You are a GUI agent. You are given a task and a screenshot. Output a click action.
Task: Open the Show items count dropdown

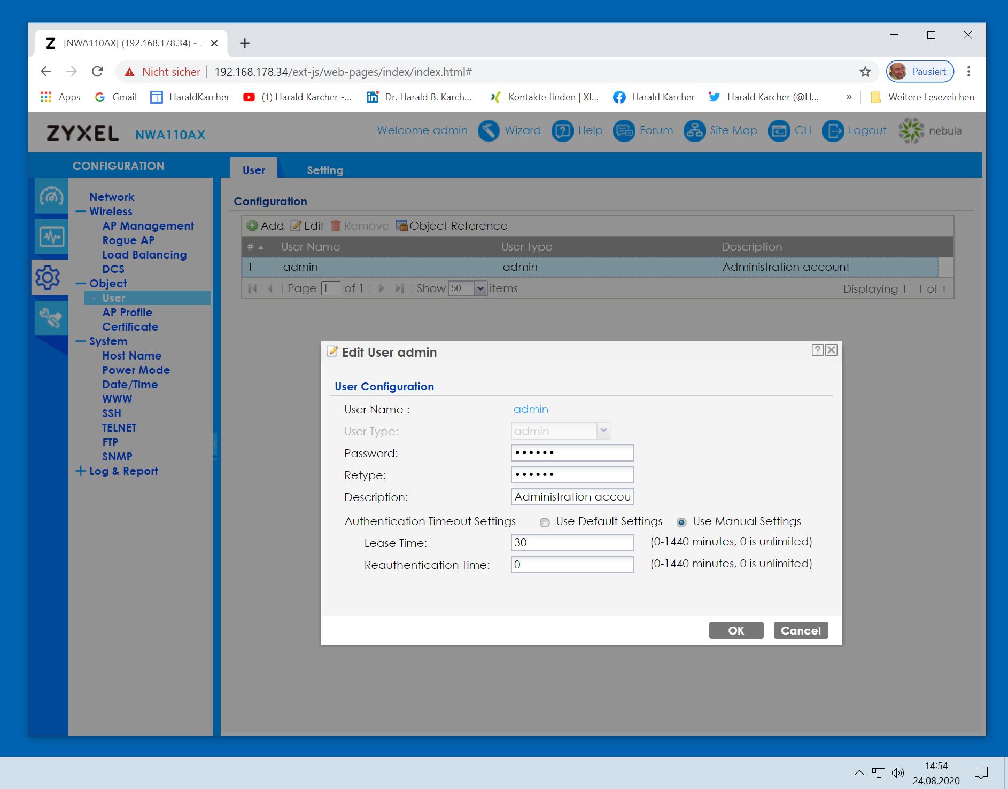pyautogui.click(x=480, y=288)
